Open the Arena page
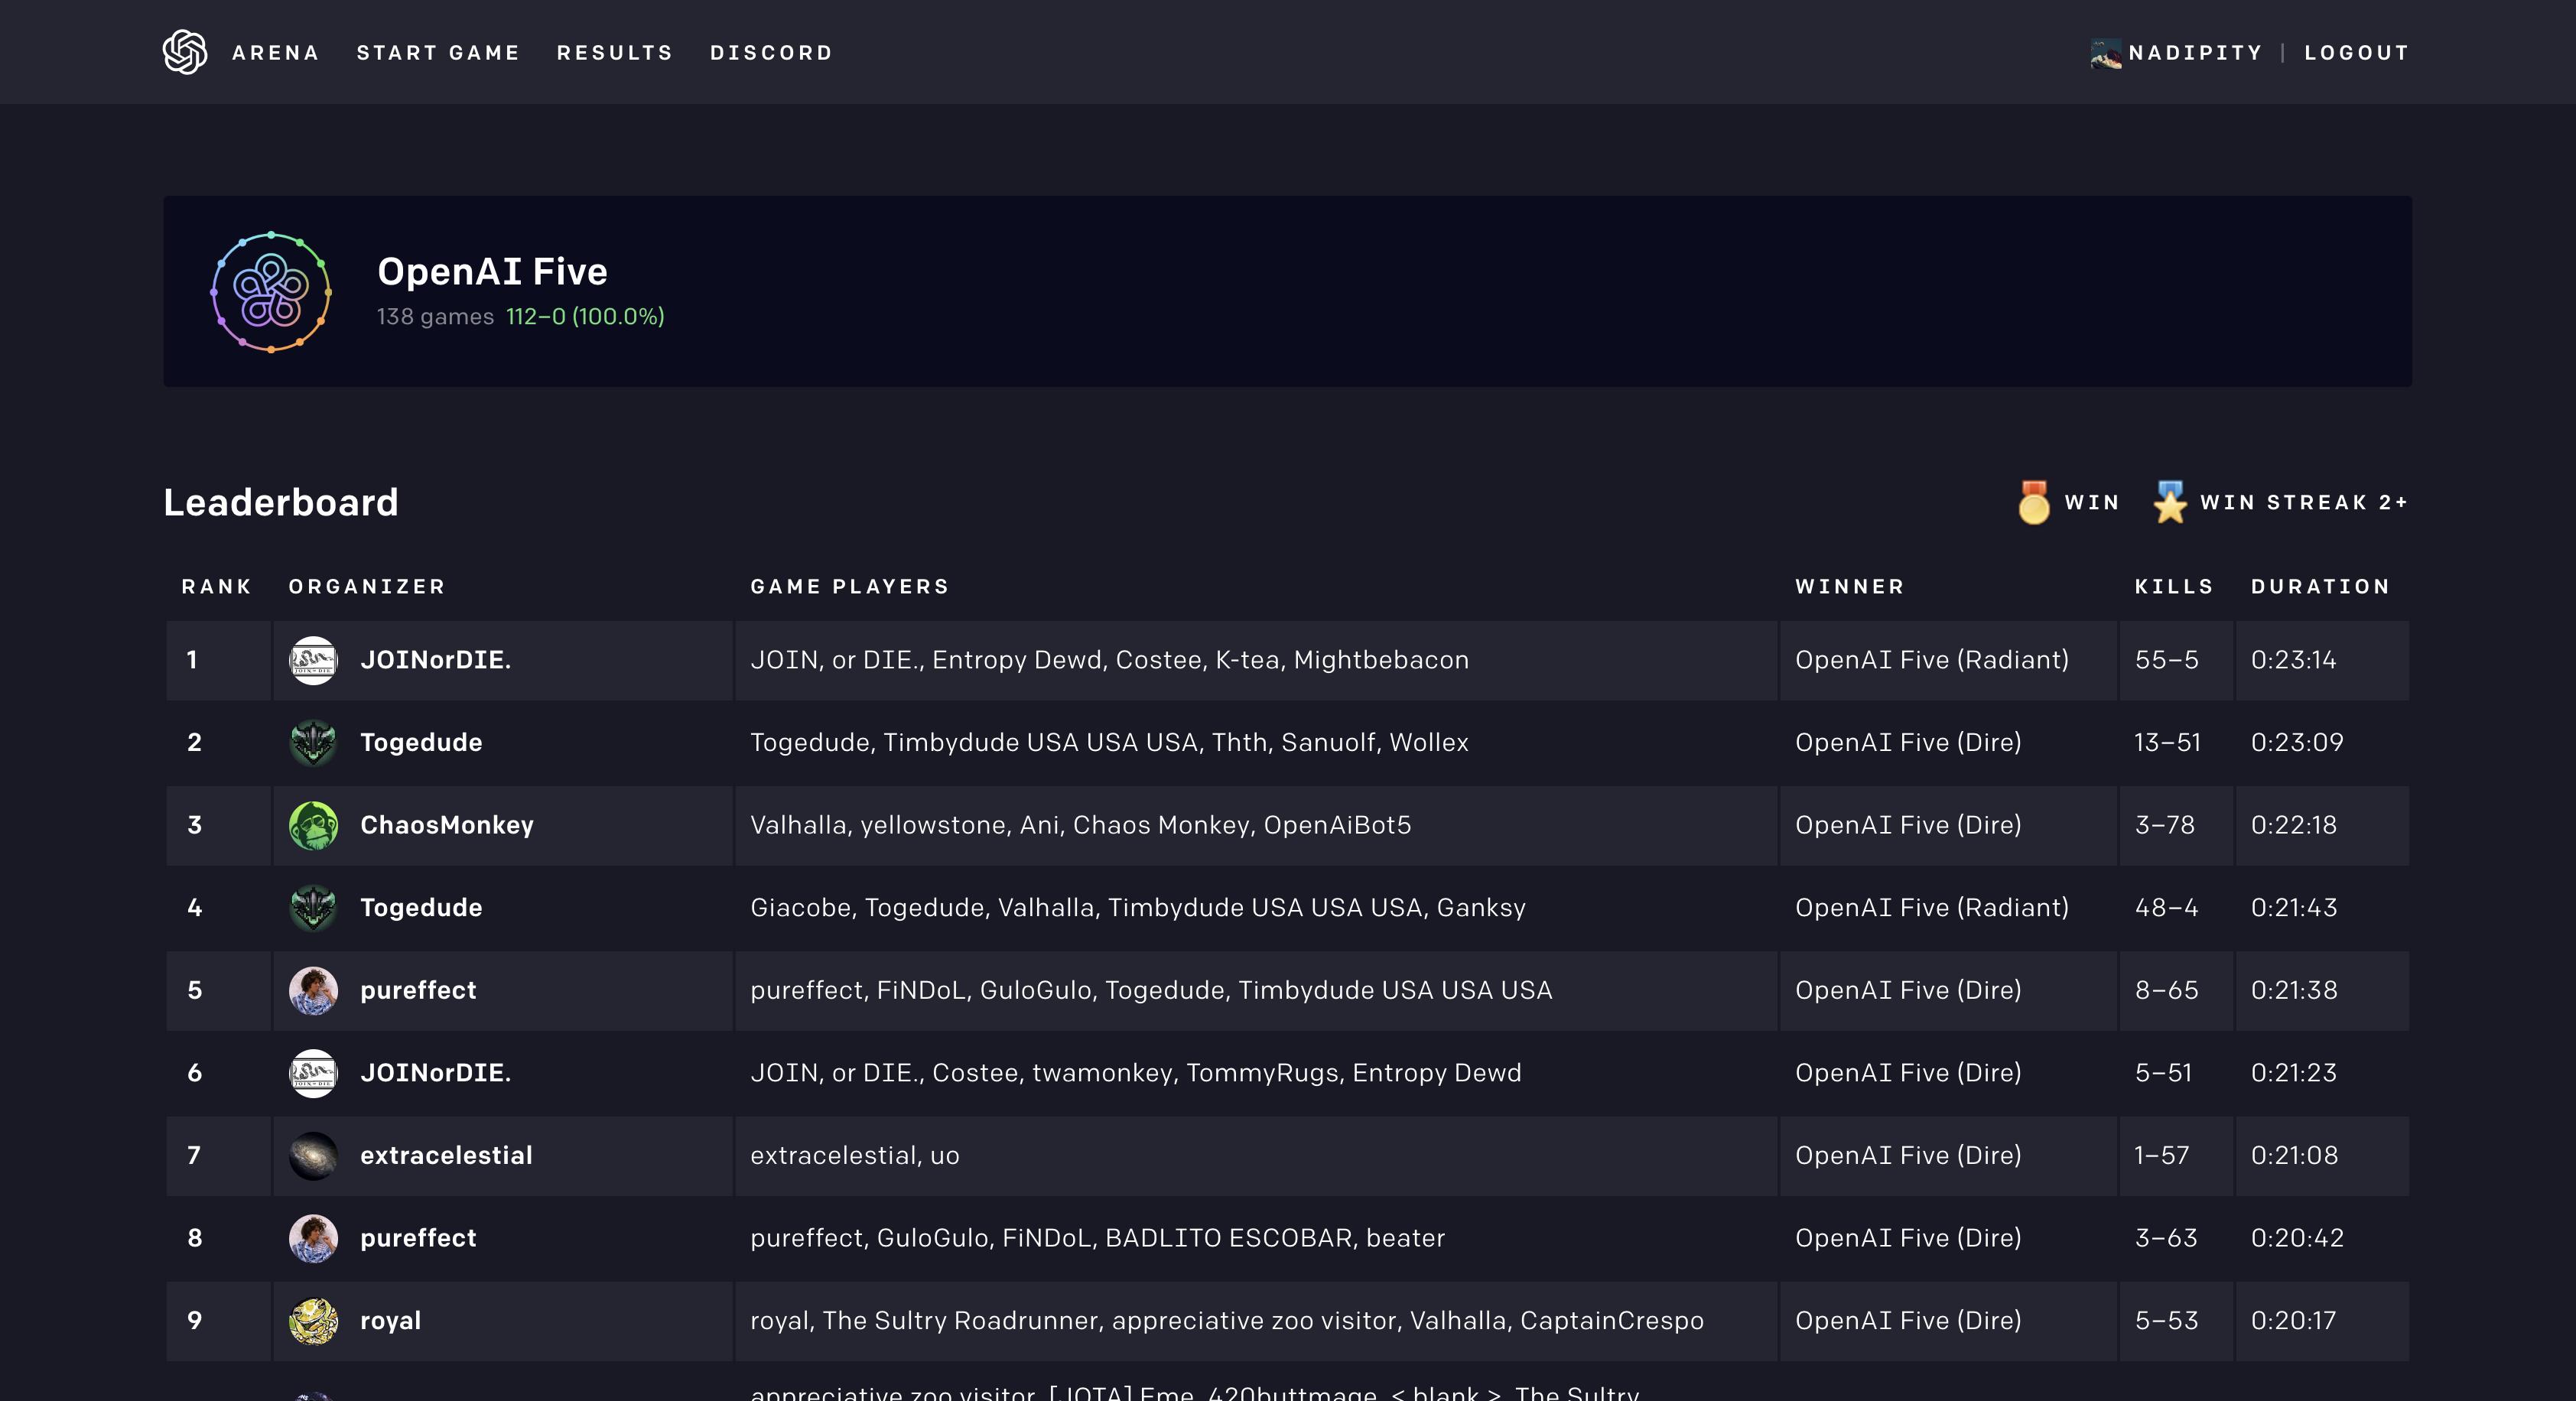Viewport: 2576px width, 1401px height. pyautogui.click(x=276, y=53)
